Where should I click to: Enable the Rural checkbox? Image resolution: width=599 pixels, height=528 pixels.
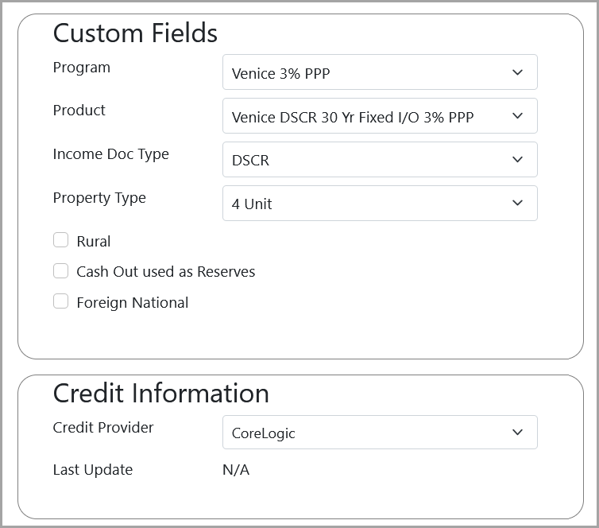coord(60,240)
